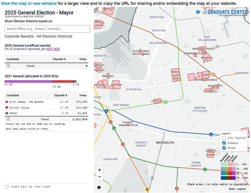The width and height of the screenshot is (251, 193).
Task: Click the clipboard icon beside 2021 Total row
Action: click(8, 119)
